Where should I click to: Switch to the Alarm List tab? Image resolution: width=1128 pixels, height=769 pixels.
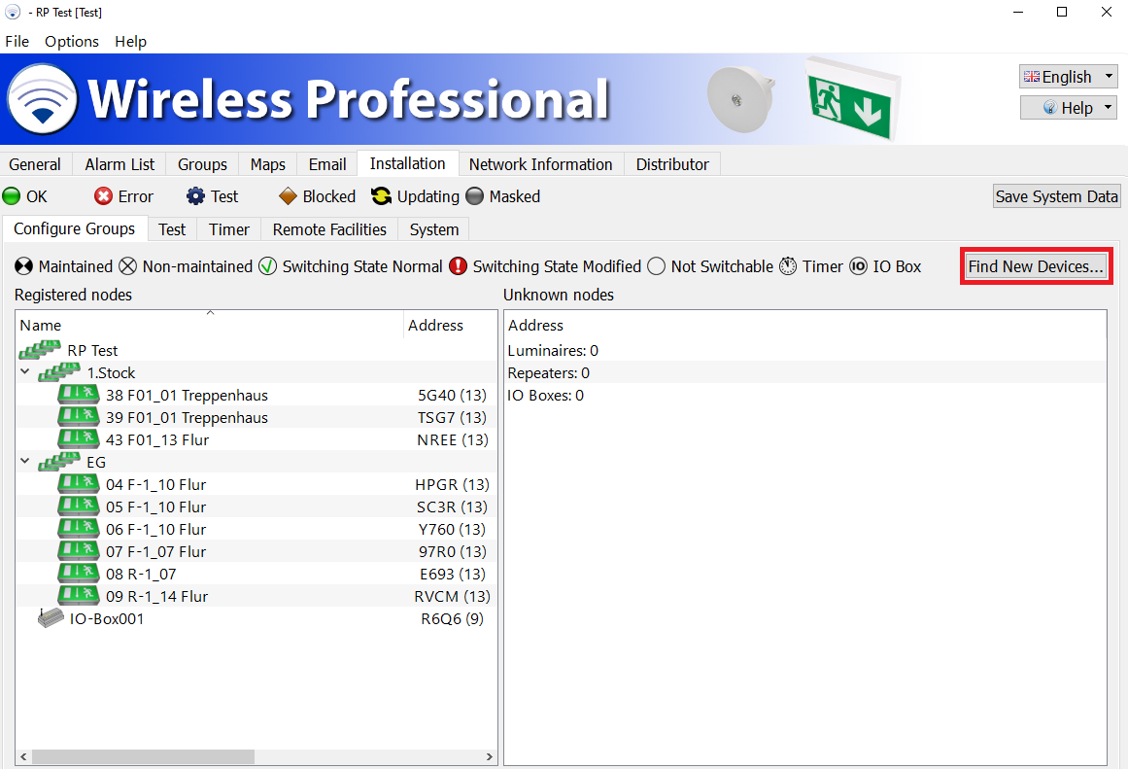click(x=120, y=164)
